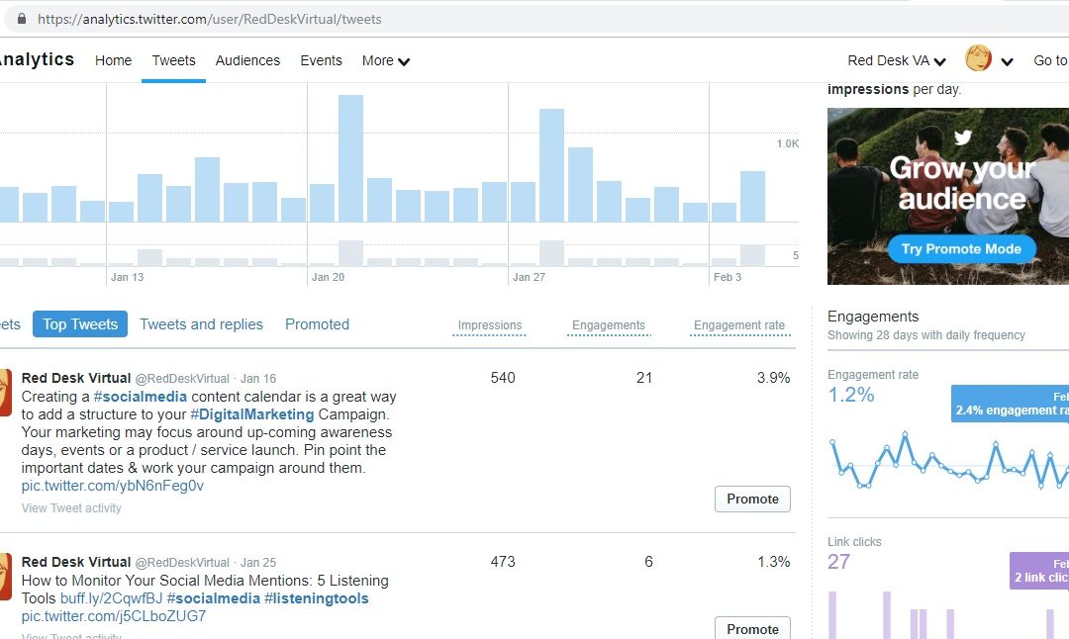The height and width of the screenshot is (639, 1069).
Task: Open View Tweet activity for first tweet
Action: click(71, 508)
